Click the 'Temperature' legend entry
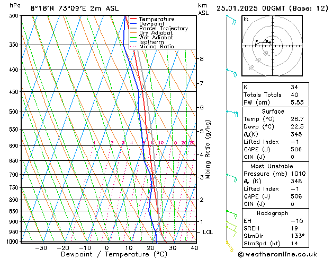 pyautogui.click(x=152, y=19)
